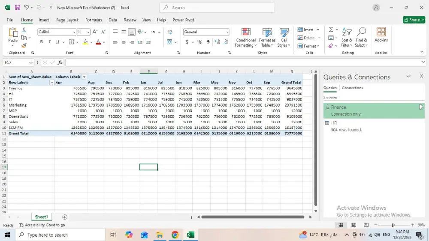The height and width of the screenshot is (241, 429).
Task: Open Google Chrome from the taskbar
Action: pos(175,235)
